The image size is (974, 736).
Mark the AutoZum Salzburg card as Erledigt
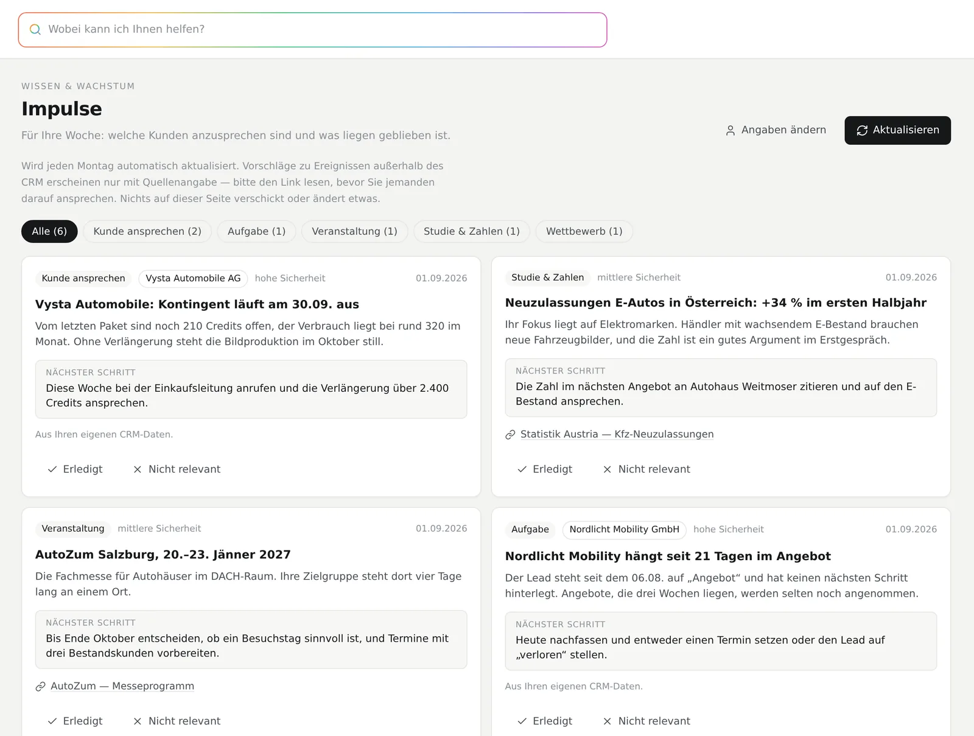click(75, 721)
